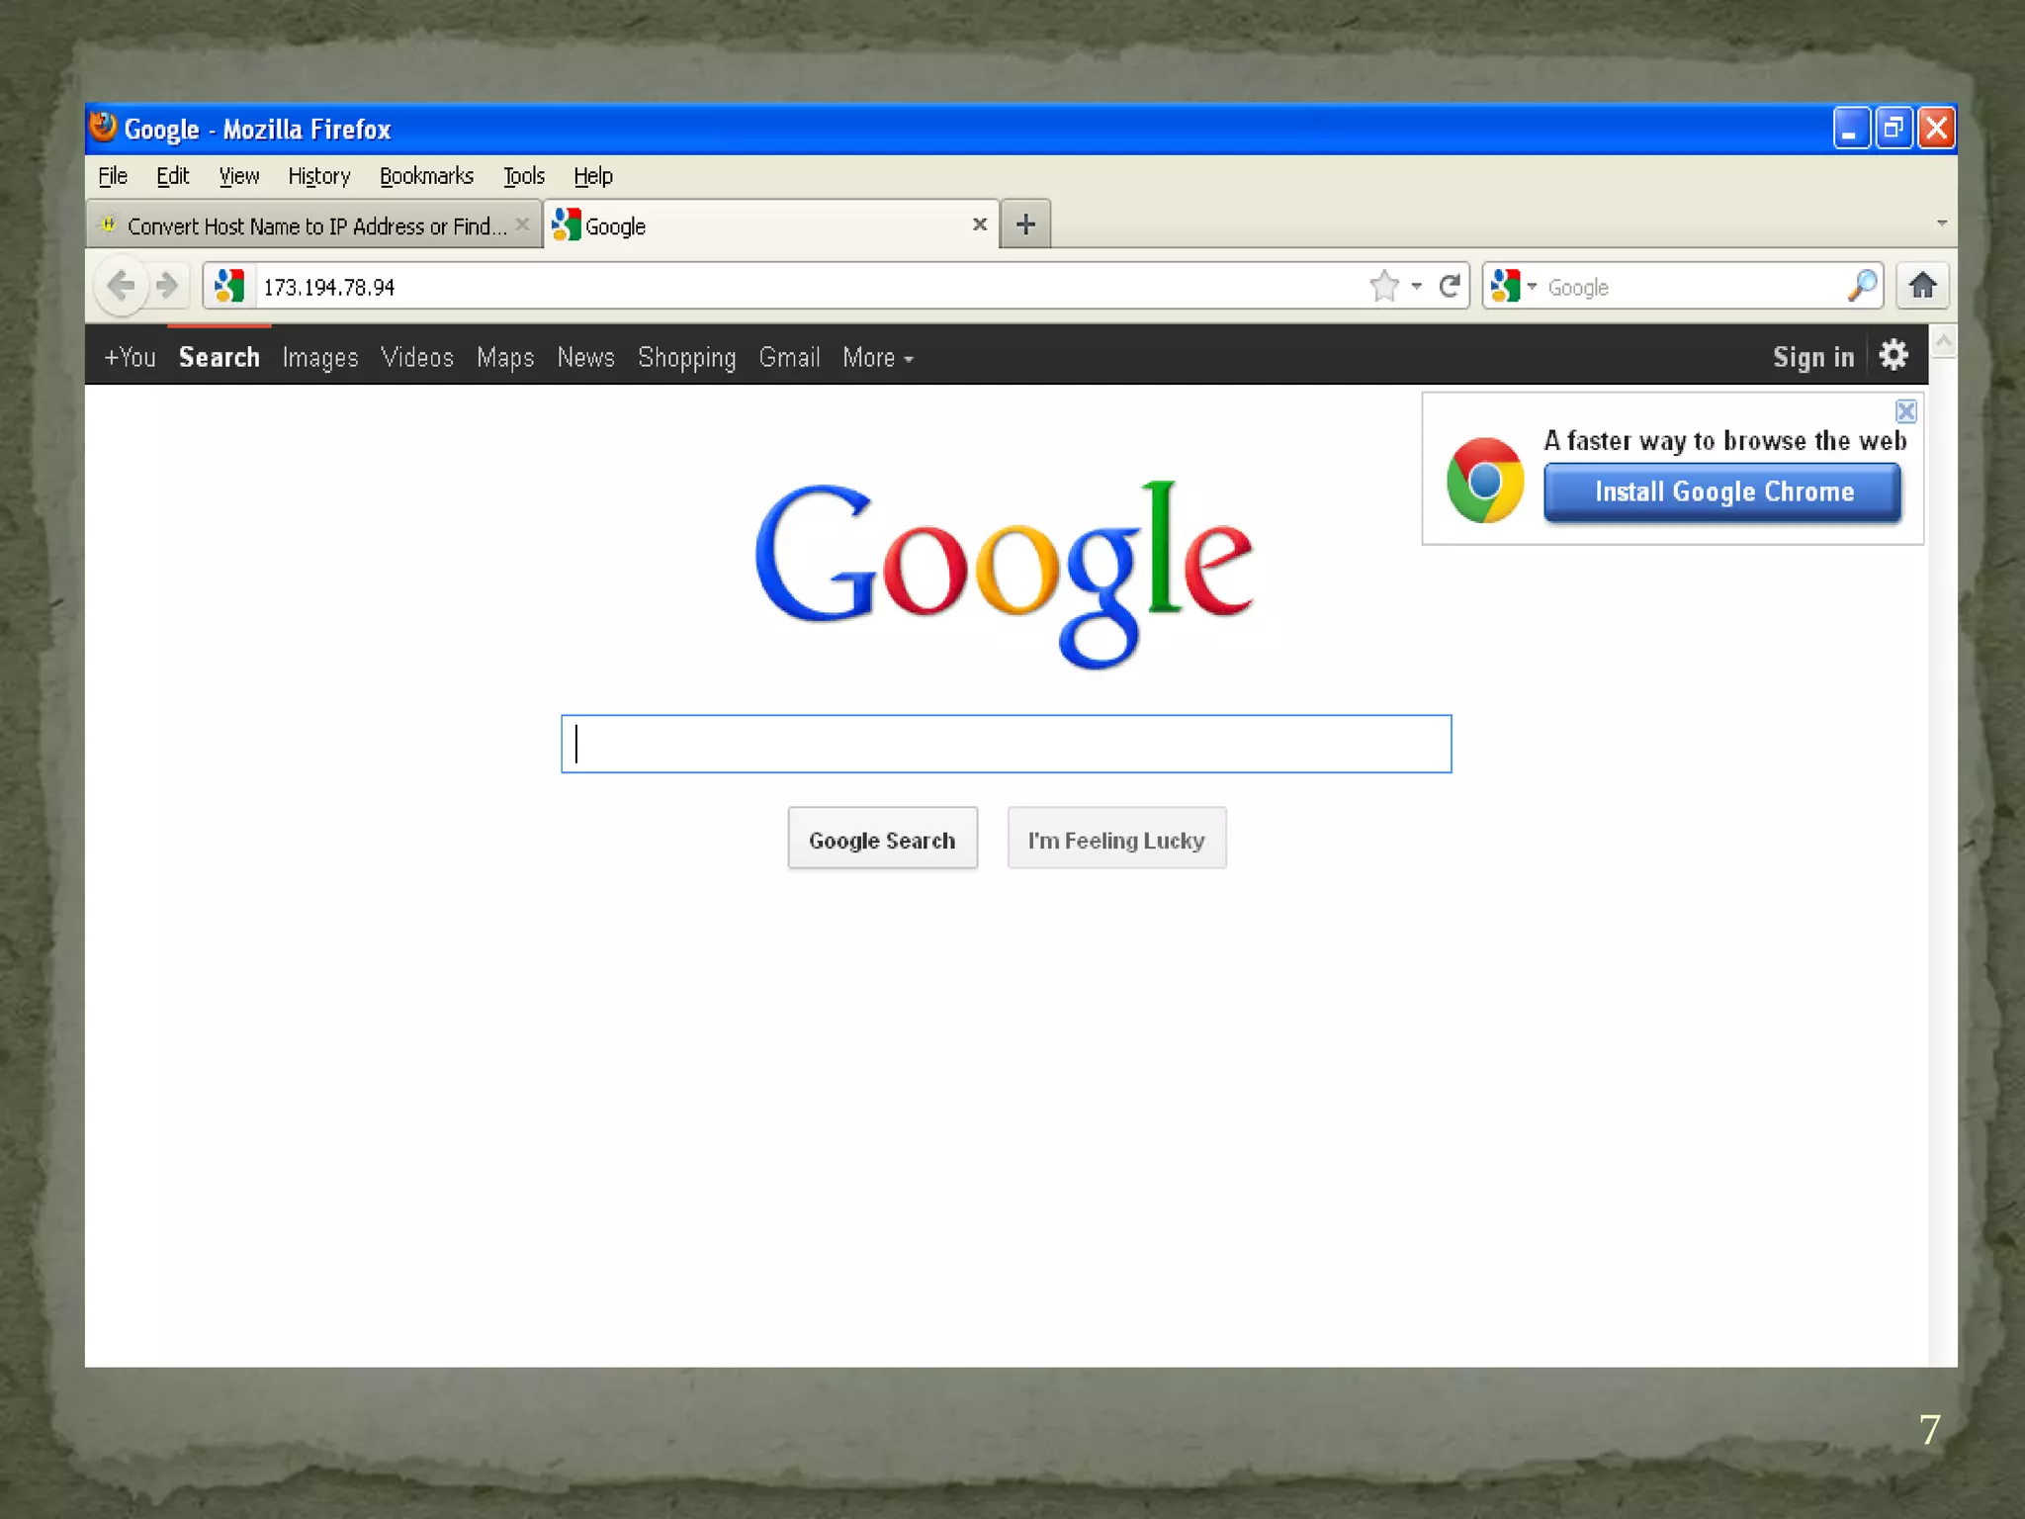Screen dimensions: 2025x1519
Task: Open Google settings gear icon
Action: coord(1893,355)
